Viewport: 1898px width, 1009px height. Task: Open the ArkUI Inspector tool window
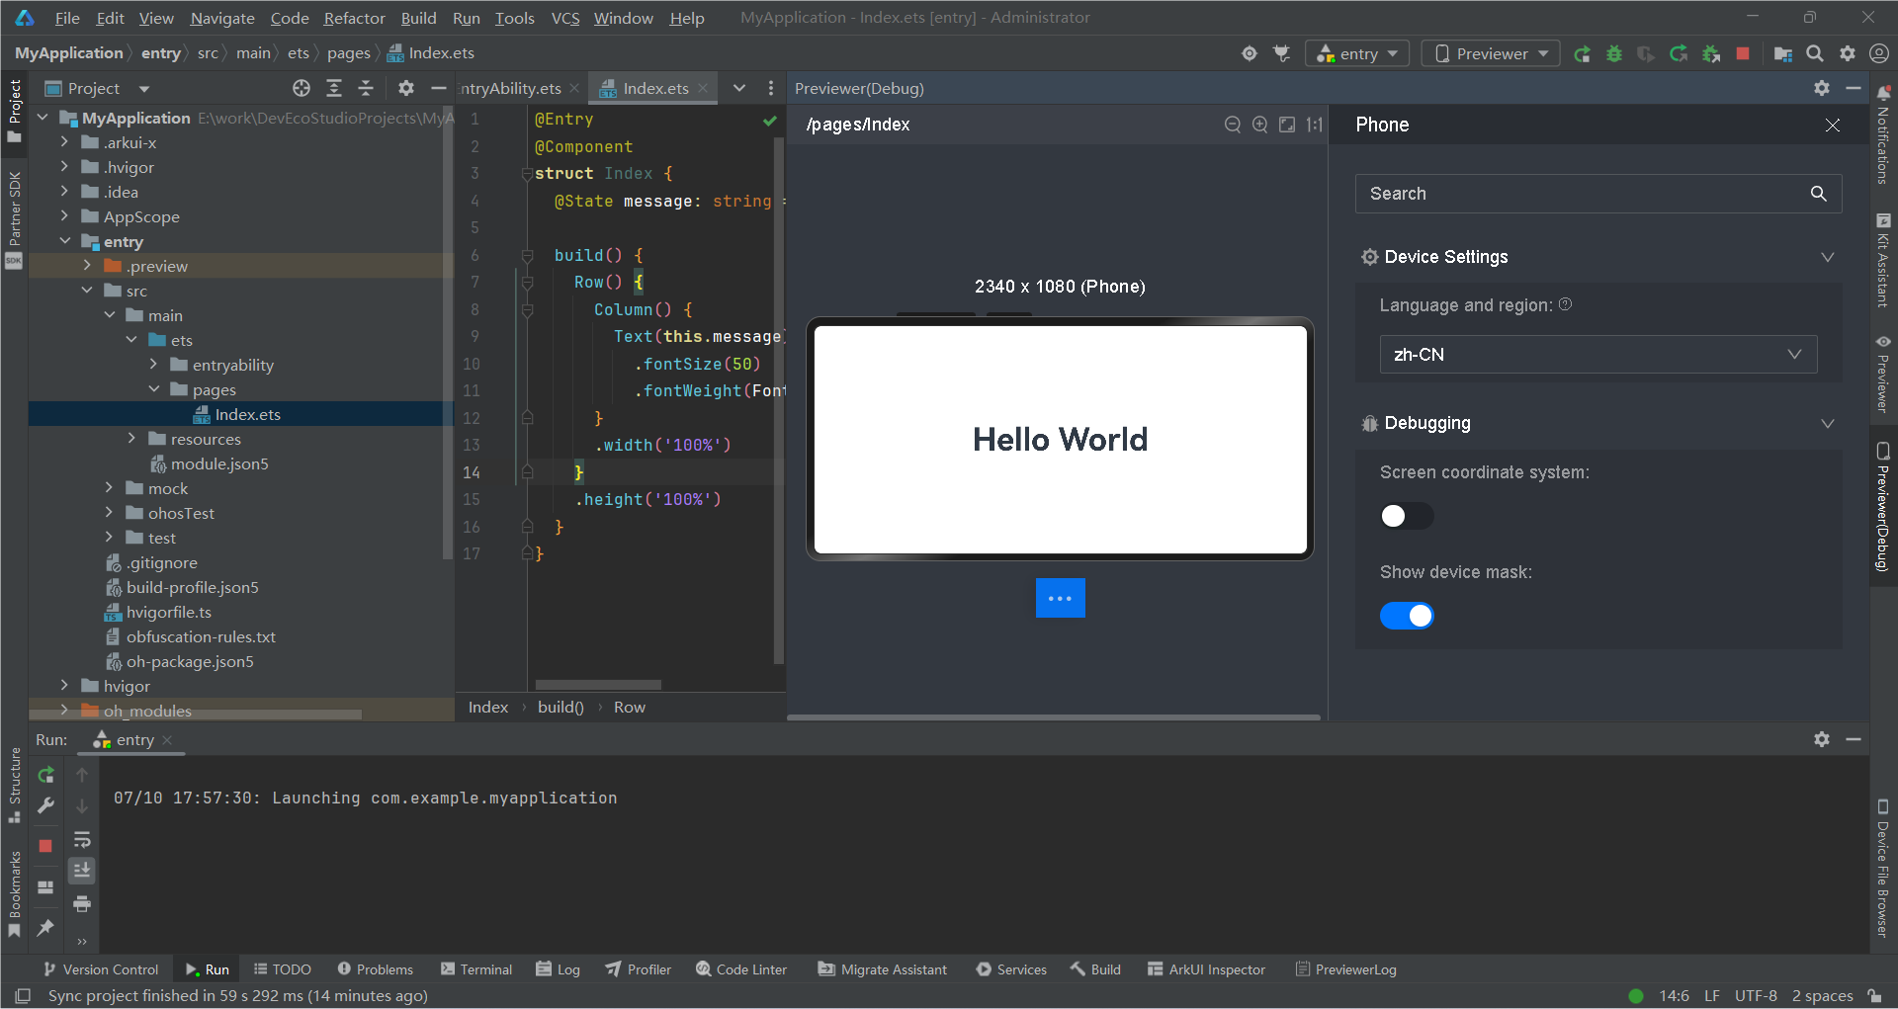[1206, 969]
